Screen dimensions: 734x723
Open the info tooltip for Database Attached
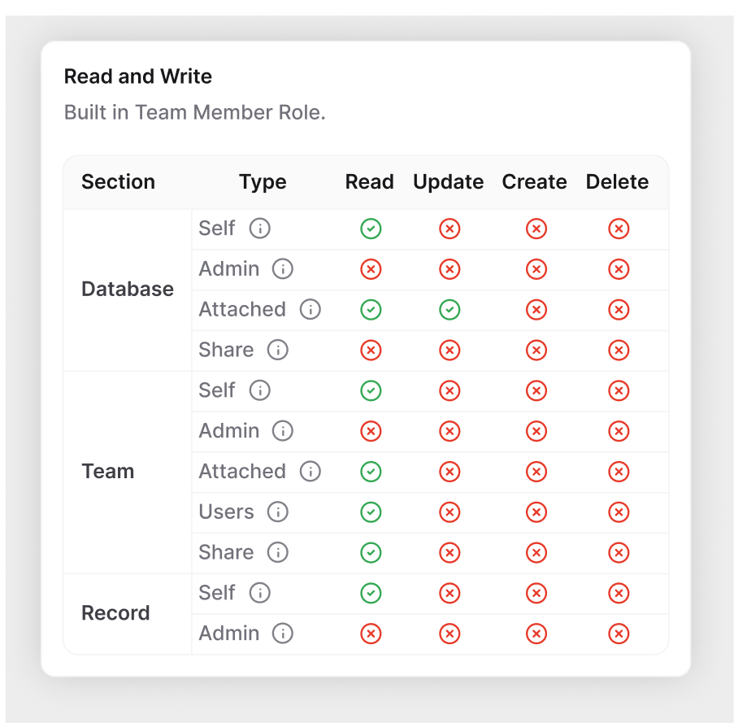click(x=311, y=310)
